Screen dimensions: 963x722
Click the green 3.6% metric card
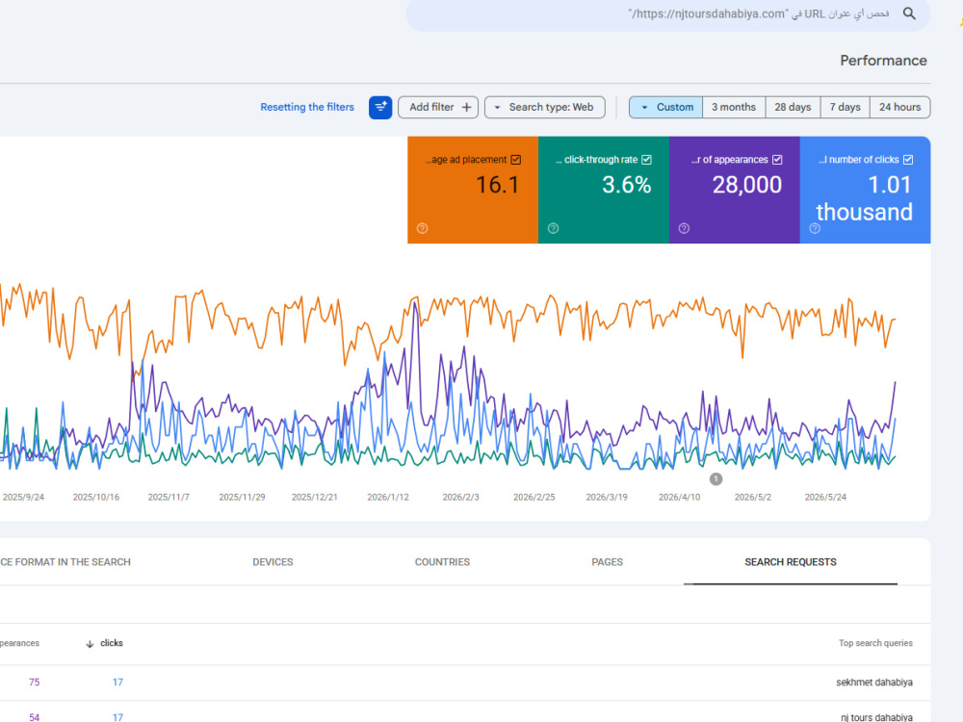pyautogui.click(x=604, y=191)
